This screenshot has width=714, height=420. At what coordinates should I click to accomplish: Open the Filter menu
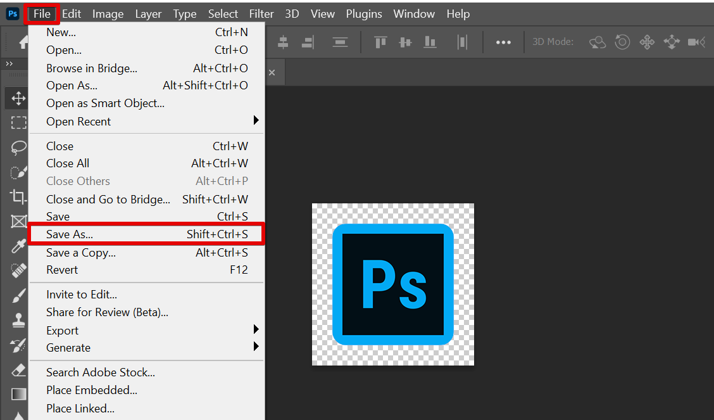(261, 13)
